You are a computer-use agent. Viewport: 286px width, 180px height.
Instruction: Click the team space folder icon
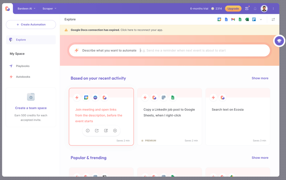tap(31, 97)
